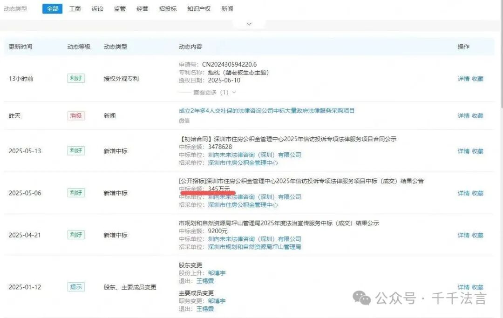Click 邹博宇 beside 股份上升
Screen dimensions: 503x318
point(217,273)
